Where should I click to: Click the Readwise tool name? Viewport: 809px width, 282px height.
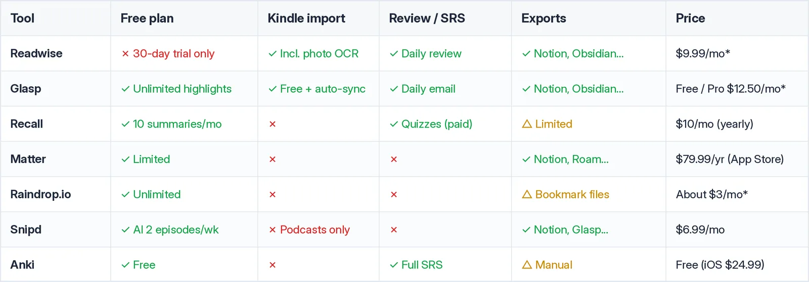(x=36, y=53)
